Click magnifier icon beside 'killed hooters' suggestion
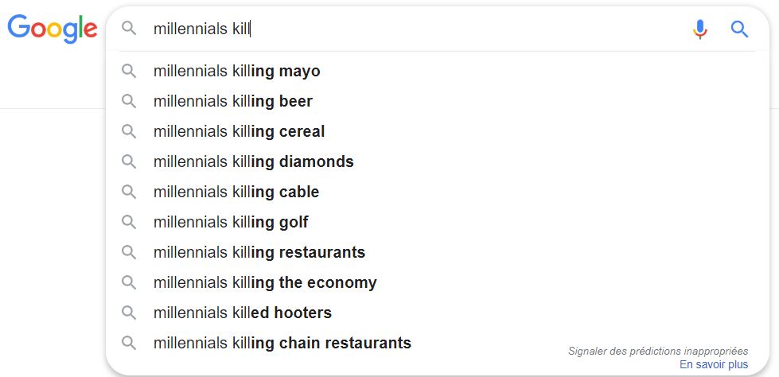 129,313
